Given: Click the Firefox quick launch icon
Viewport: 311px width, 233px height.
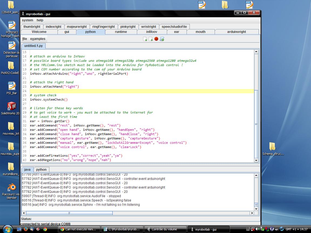Looking at the screenshot, I should (x=25, y=229).
